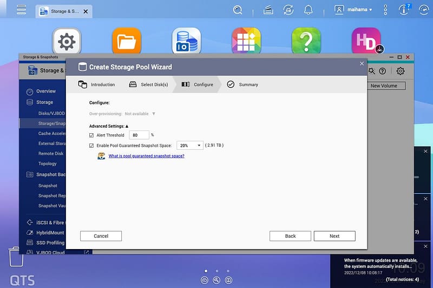Click the Cancel button
The image size is (433, 288).
(x=101, y=236)
